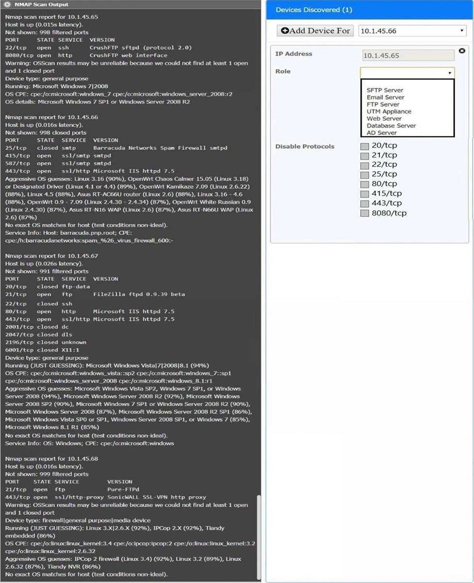Viewport: 474px width, 583px height.
Task: Toggle the 80/tcp checkbox
Action: (x=365, y=184)
